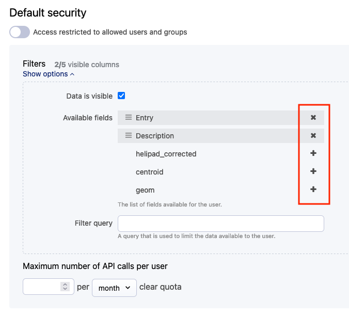Add the geom field with plus icon
The height and width of the screenshot is (316, 349).
[313, 189]
